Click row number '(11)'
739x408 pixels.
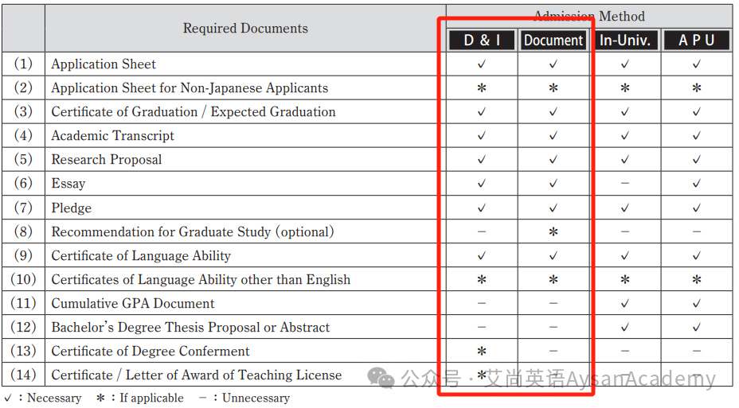(x=23, y=303)
